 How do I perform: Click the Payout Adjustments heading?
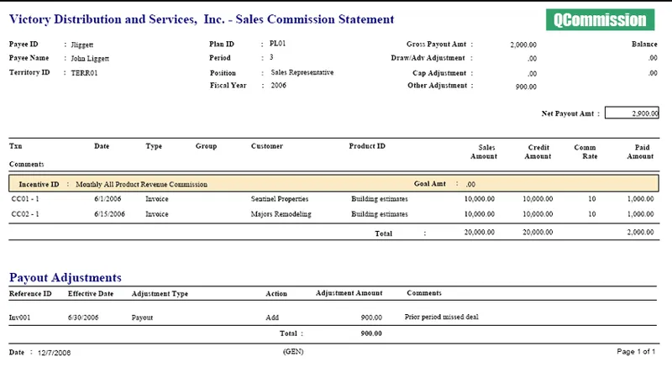click(x=66, y=277)
